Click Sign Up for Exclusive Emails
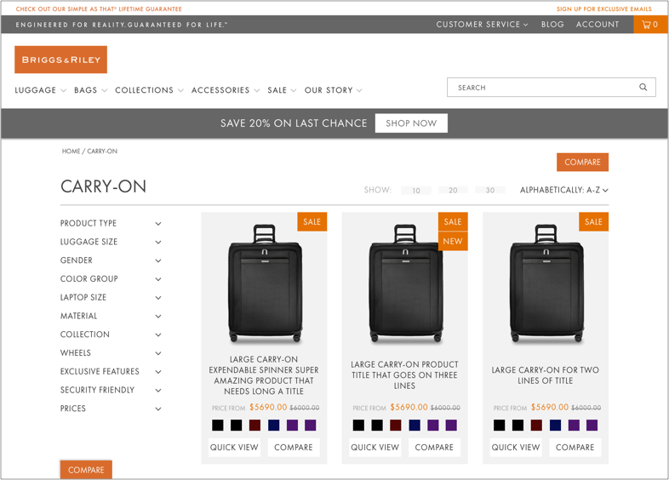 pyautogui.click(x=603, y=9)
